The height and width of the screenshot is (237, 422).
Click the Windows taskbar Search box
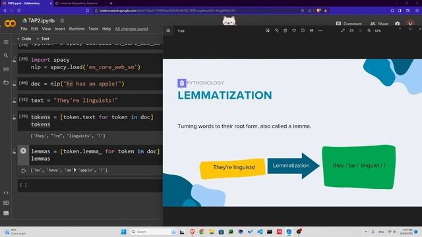[153, 232]
